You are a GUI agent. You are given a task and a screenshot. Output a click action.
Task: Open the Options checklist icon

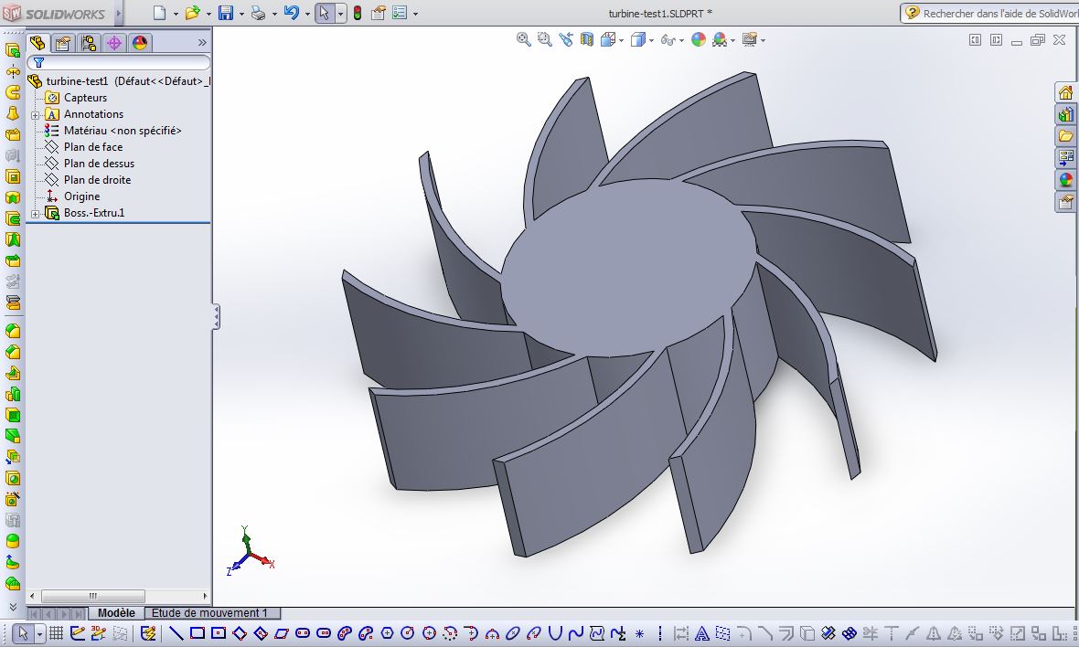[399, 13]
